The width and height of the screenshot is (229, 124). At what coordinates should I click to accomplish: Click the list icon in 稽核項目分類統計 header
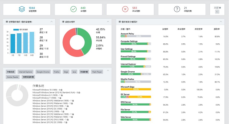pyautogui.click(x=119, y=22)
